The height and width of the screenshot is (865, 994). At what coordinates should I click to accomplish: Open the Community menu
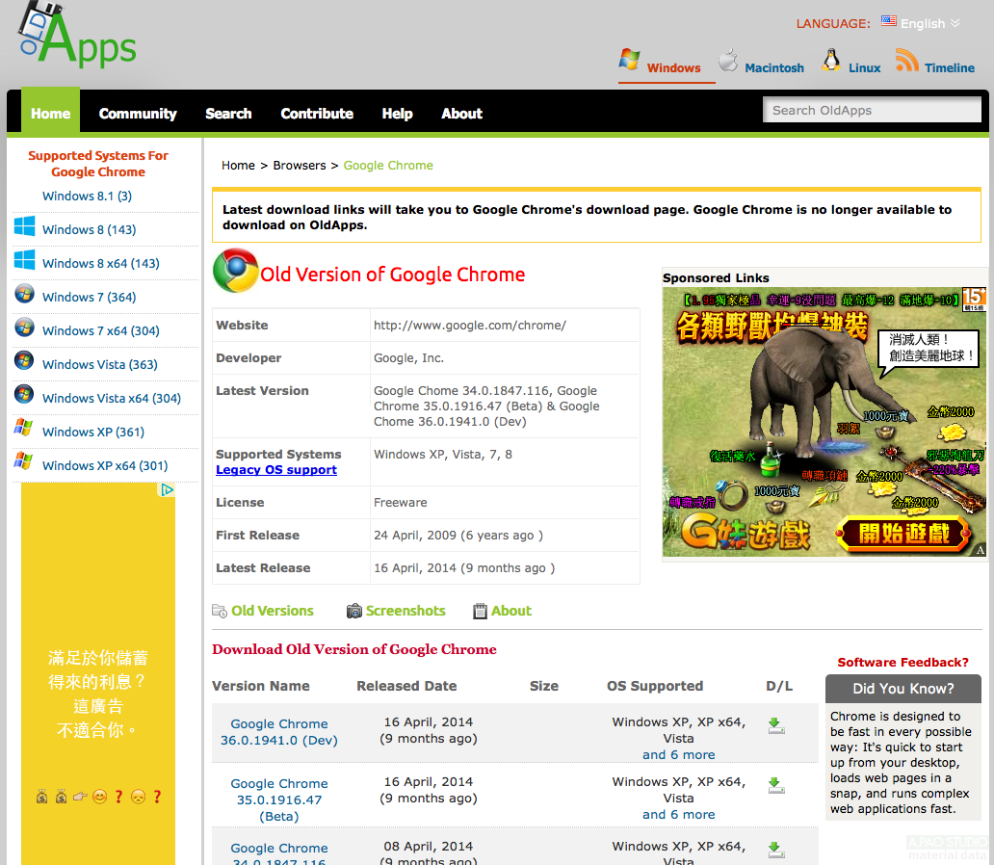click(x=138, y=114)
